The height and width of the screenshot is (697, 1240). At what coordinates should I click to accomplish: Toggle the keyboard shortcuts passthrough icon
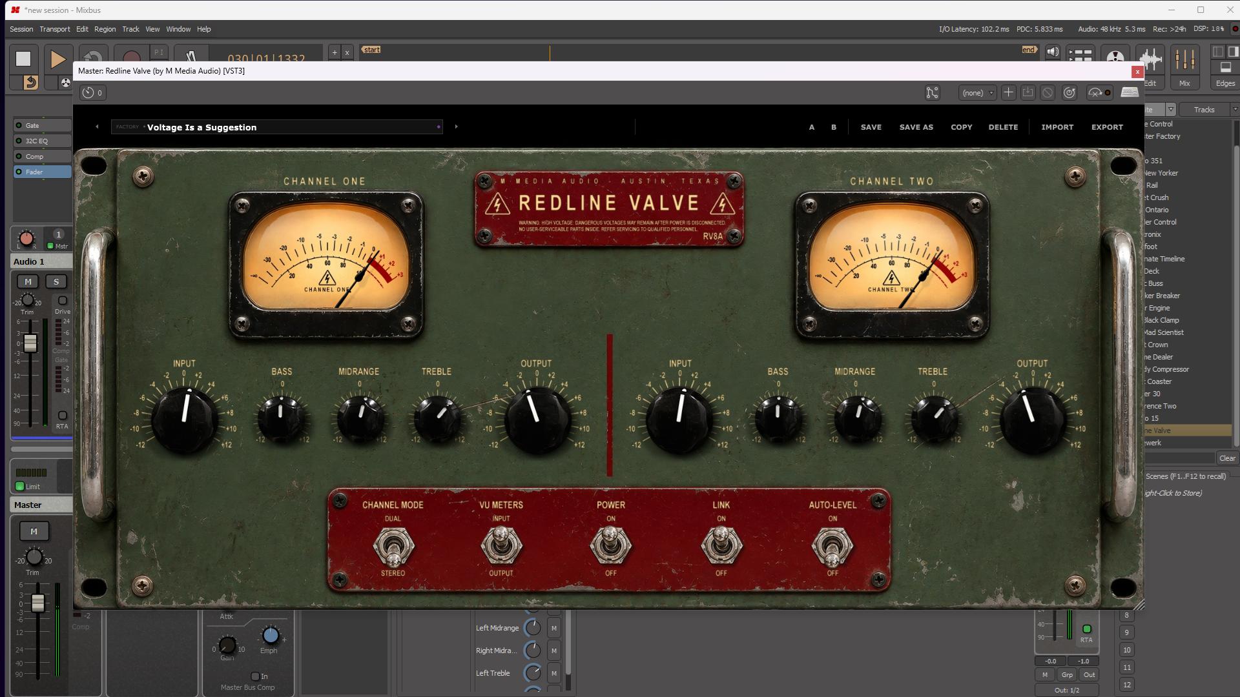click(1130, 92)
